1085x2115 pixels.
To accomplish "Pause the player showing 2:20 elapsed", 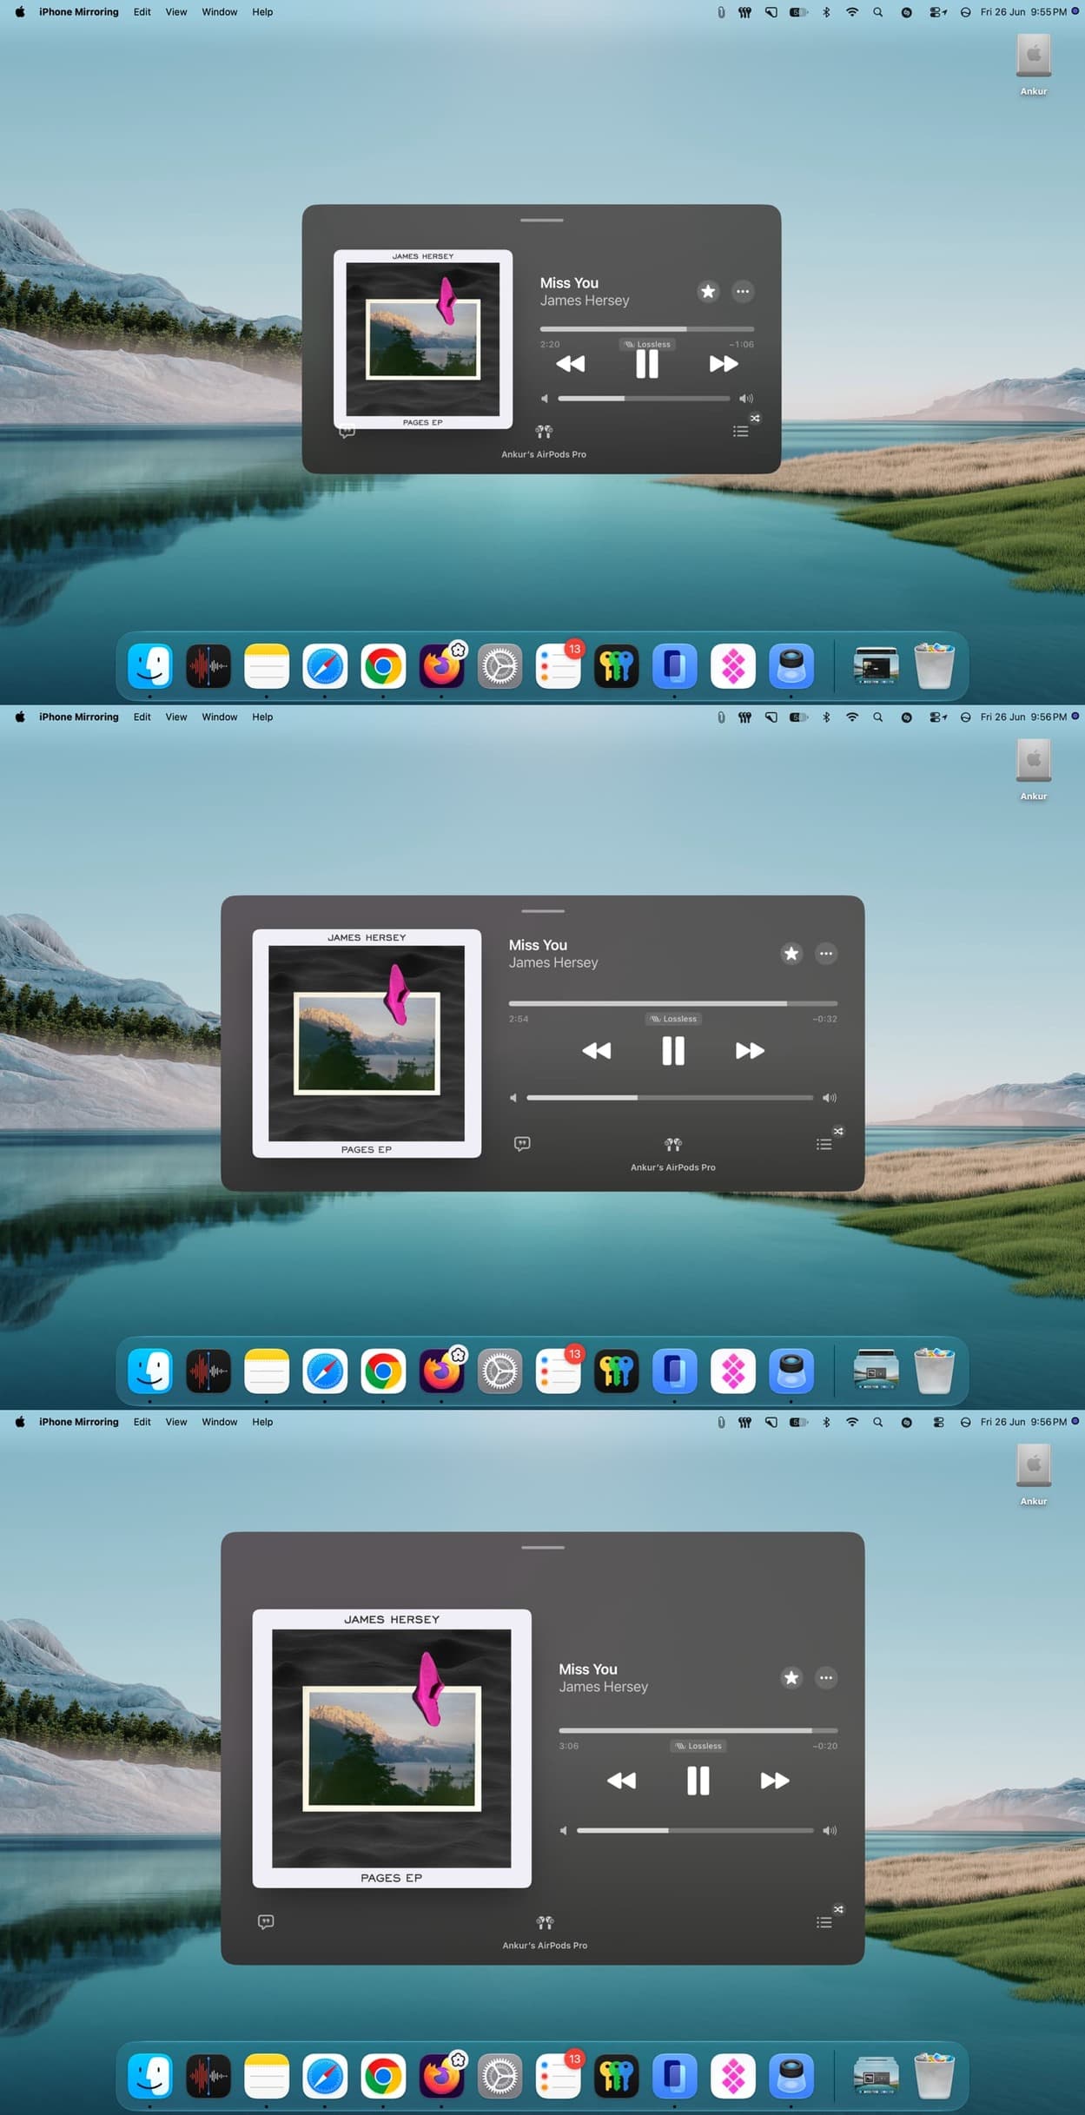I will (x=646, y=364).
